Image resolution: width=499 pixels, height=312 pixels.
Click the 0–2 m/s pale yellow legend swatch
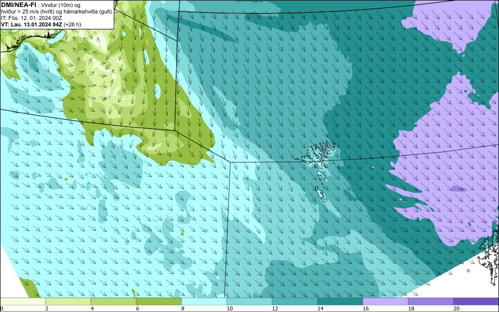[x=22, y=302]
